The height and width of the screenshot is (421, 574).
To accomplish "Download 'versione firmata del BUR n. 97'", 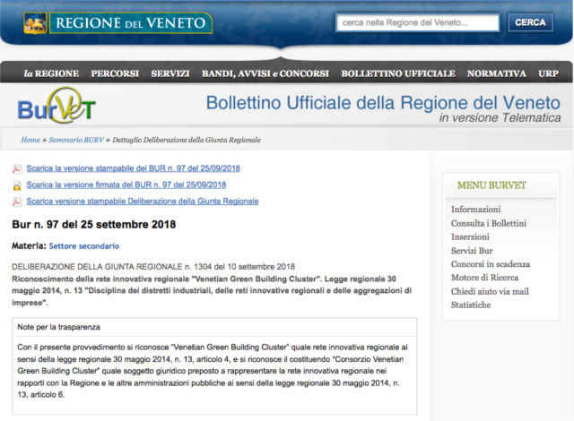I will [x=126, y=185].
